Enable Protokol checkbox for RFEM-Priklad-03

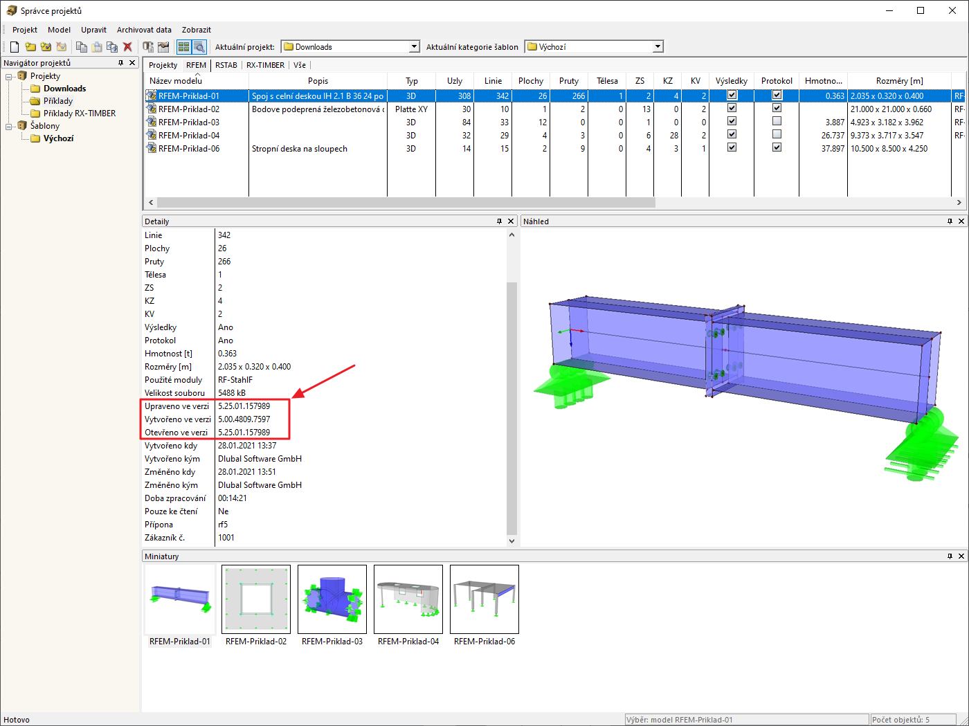(x=777, y=122)
